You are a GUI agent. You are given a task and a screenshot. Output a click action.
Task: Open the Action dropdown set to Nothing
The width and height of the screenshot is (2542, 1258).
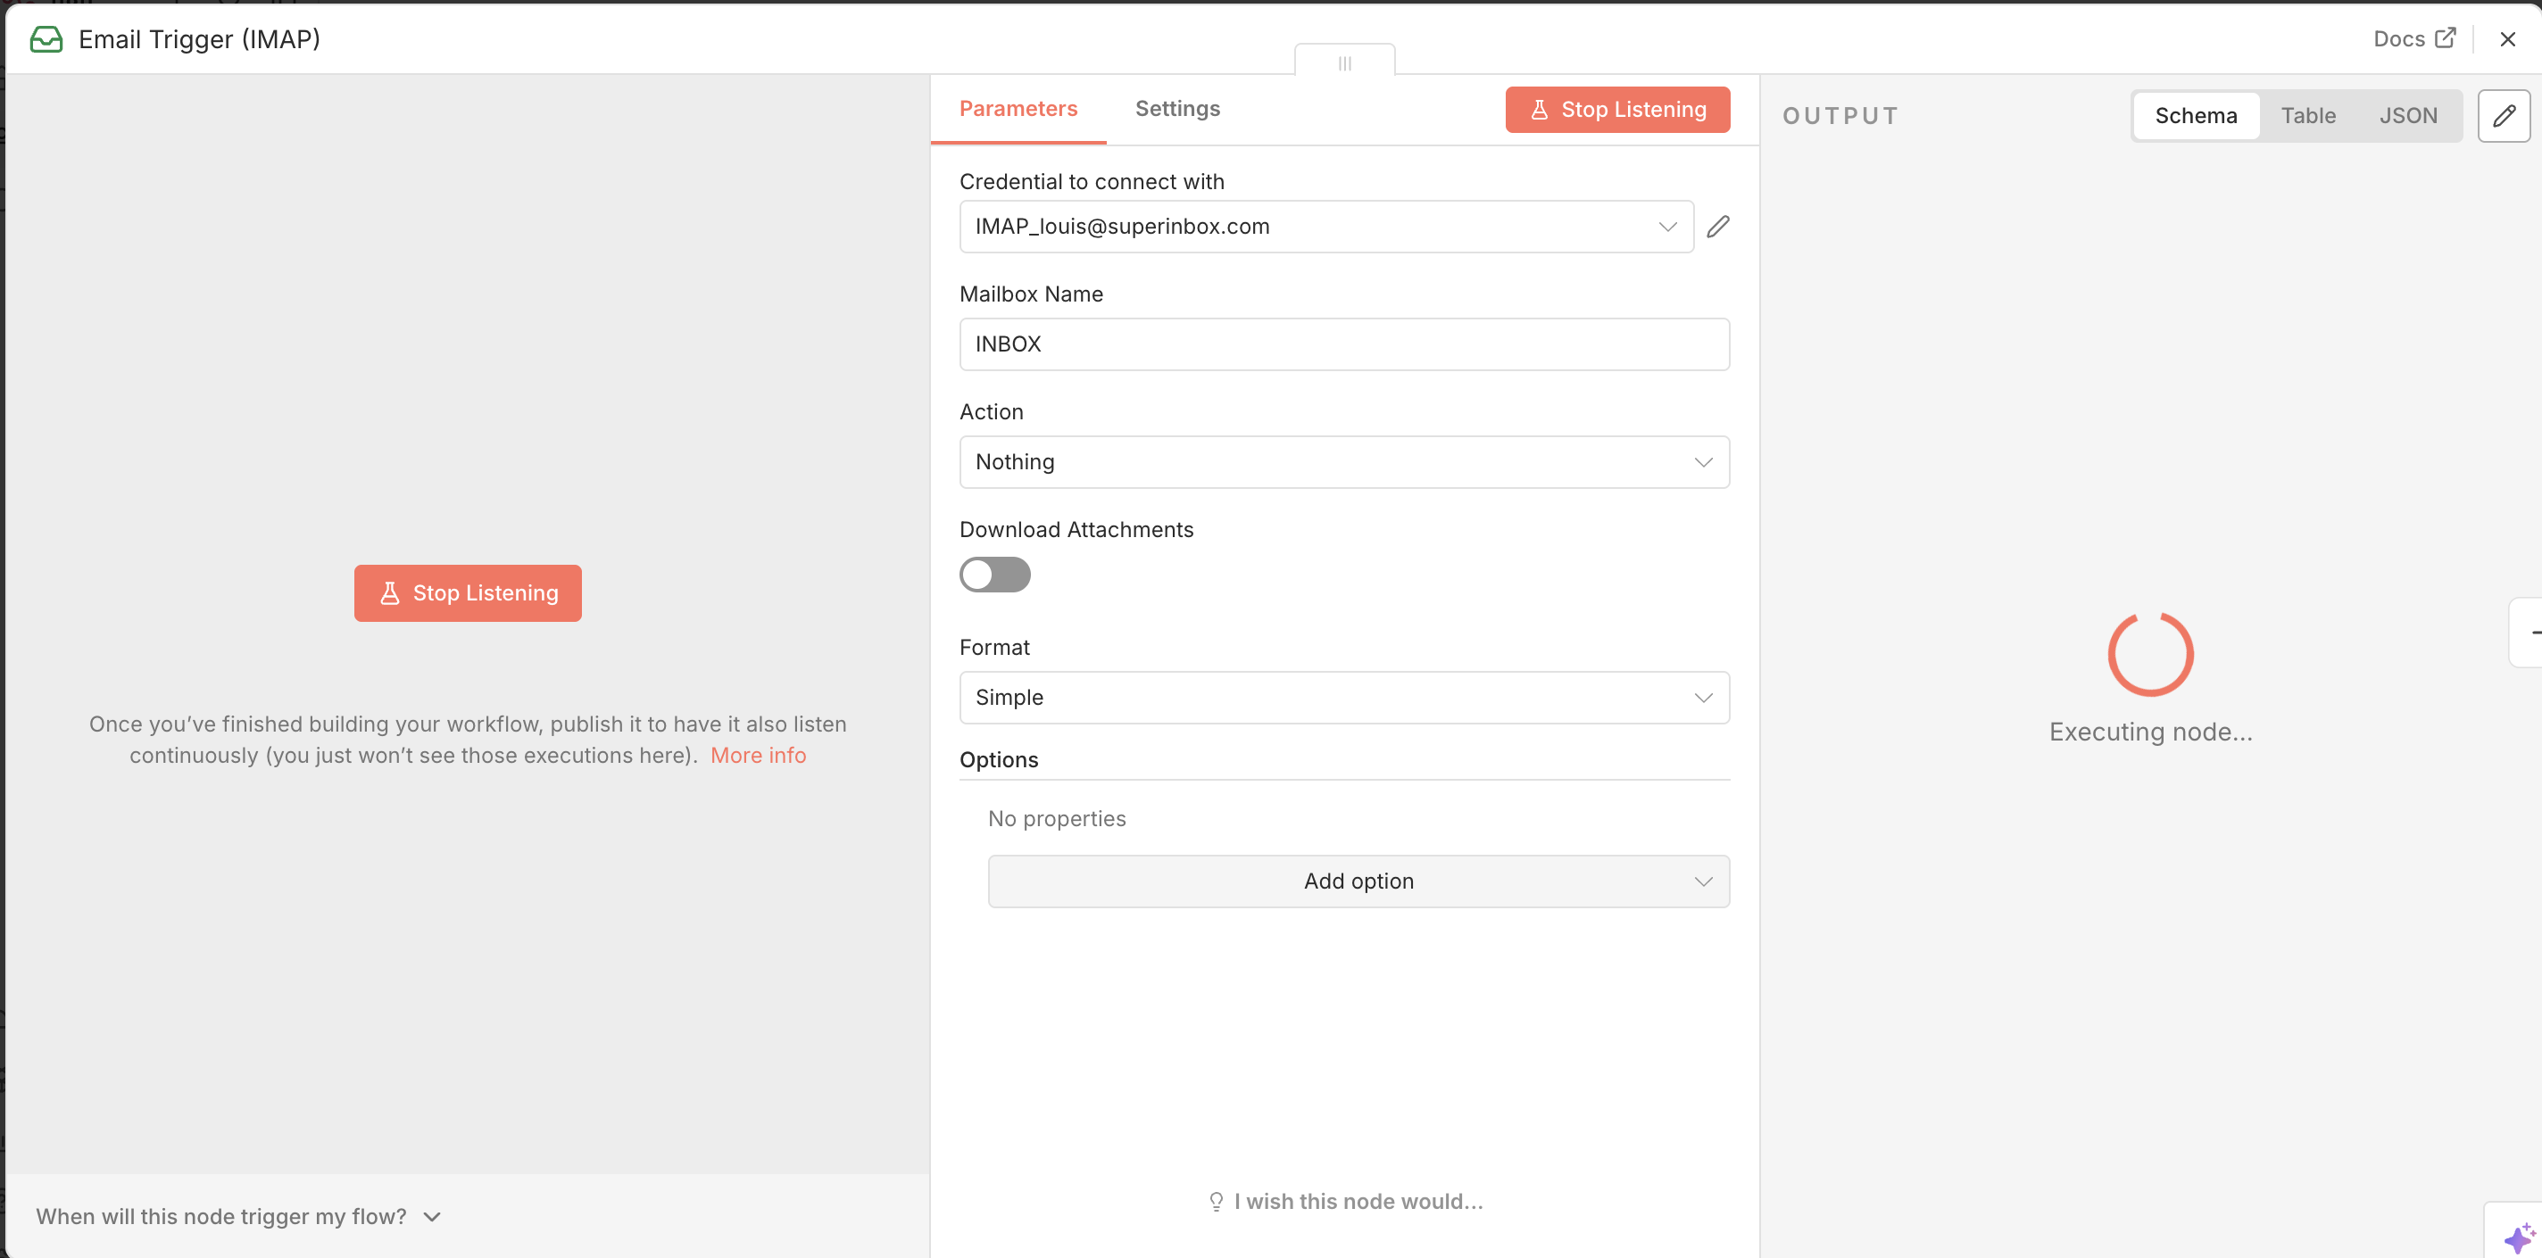(x=1343, y=462)
